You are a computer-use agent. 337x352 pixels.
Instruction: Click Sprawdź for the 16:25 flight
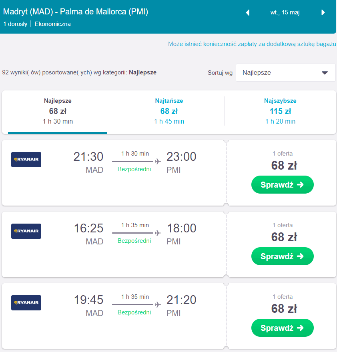point(283,256)
